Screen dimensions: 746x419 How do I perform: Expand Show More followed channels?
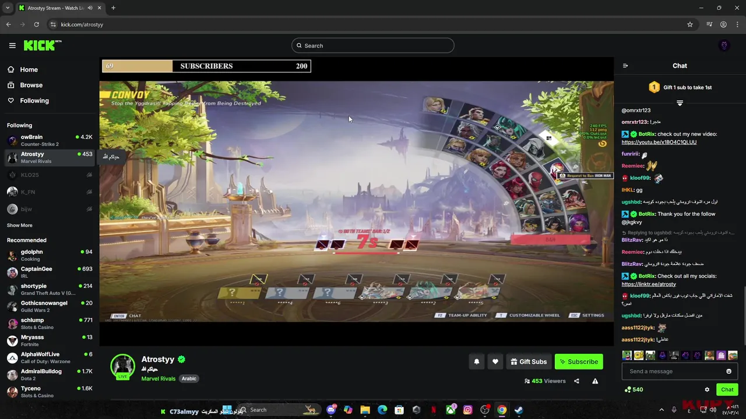[x=20, y=225]
